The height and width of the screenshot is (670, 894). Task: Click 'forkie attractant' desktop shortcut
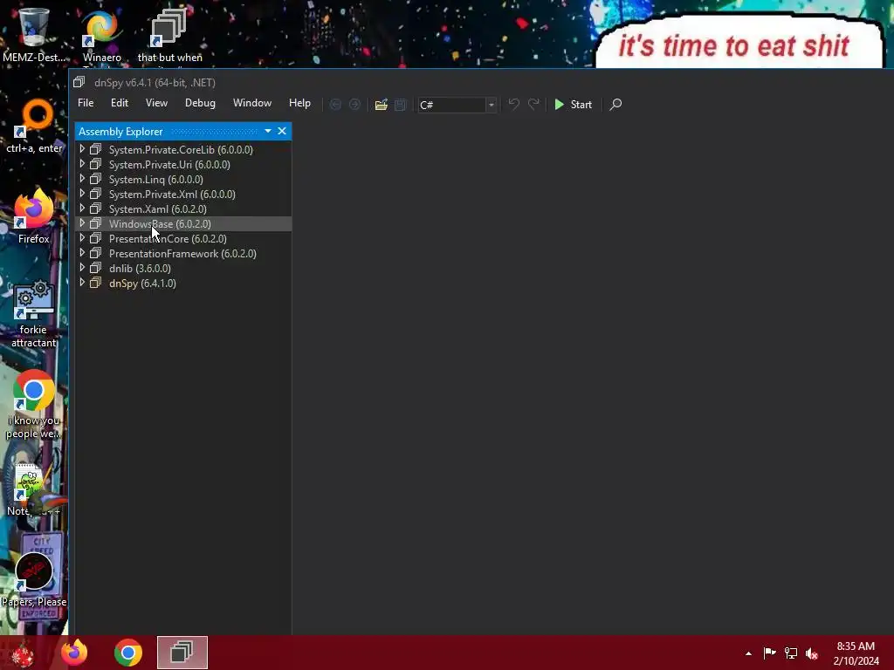[34, 313]
